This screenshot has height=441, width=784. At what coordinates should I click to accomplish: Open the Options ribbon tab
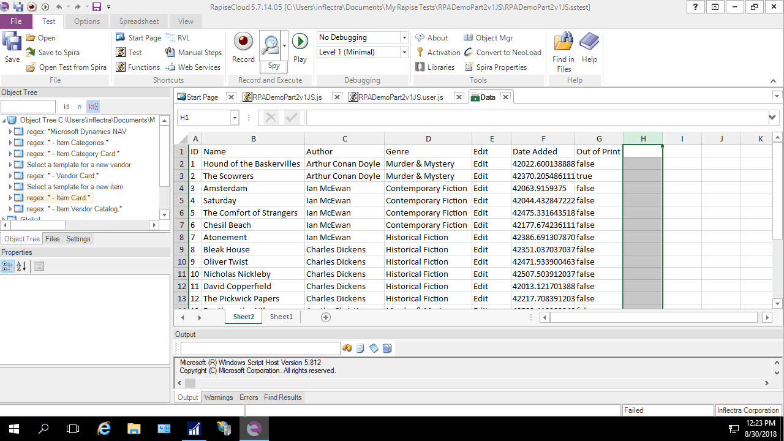86,21
